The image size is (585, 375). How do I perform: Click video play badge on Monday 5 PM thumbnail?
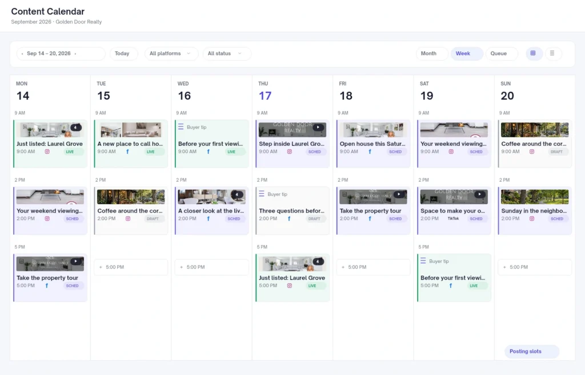pos(76,261)
